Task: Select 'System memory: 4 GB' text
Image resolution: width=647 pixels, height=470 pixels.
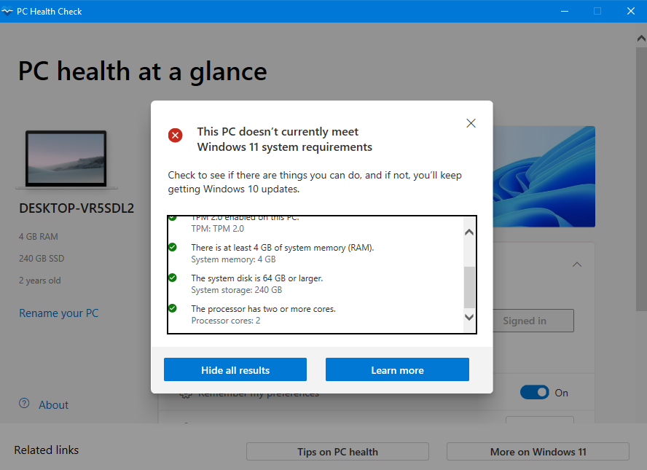Action: tap(233, 259)
